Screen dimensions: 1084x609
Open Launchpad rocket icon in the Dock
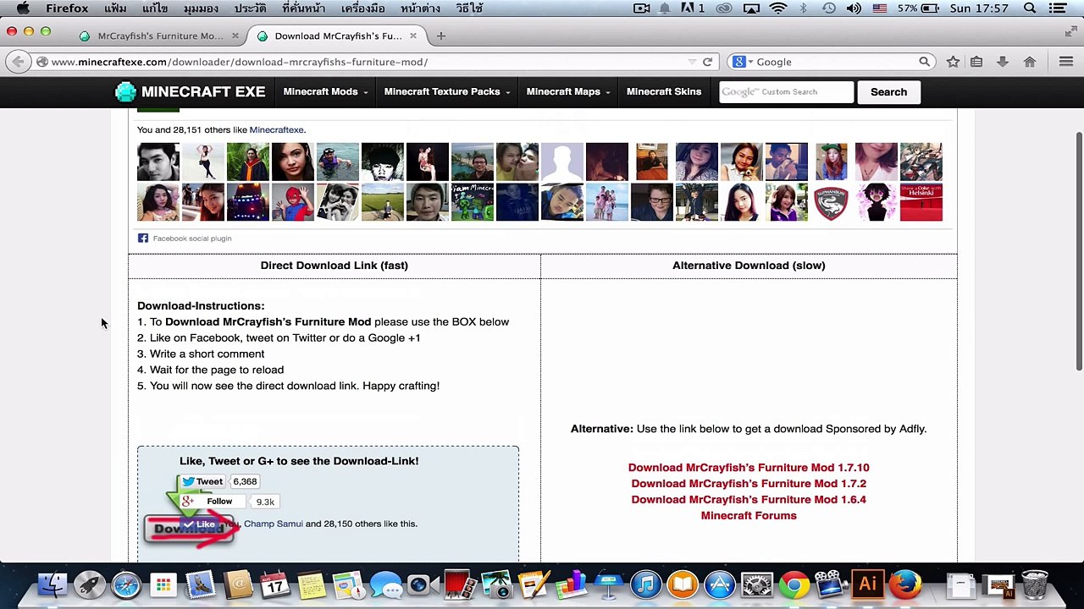[x=89, y=584]
